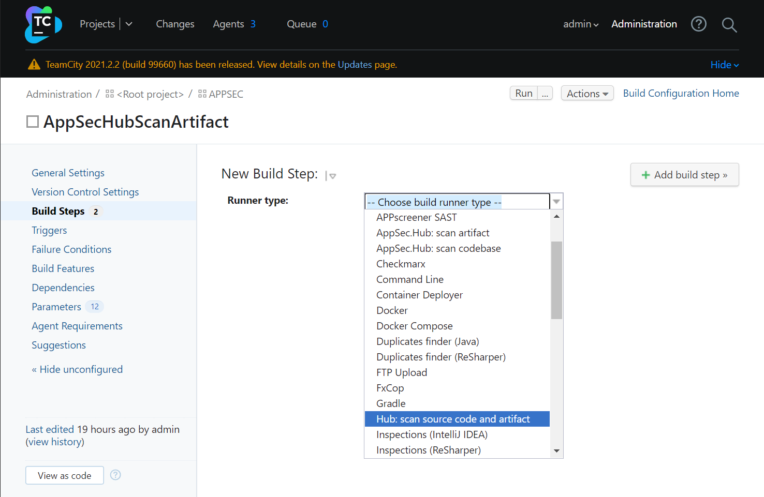The image size is (764, 497).
Task: Click the search magnifier icon
Action: pyautogui.click(x=729, y=24)
